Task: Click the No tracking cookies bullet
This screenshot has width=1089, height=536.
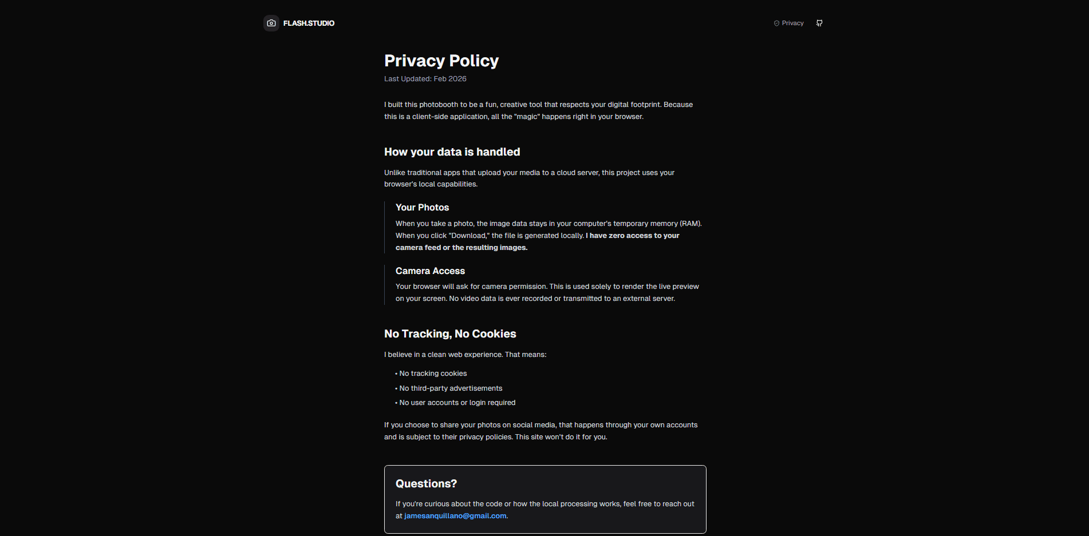Action: (433, 374)
